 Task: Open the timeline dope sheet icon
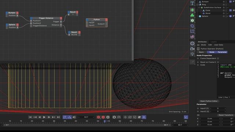[186, 117]
